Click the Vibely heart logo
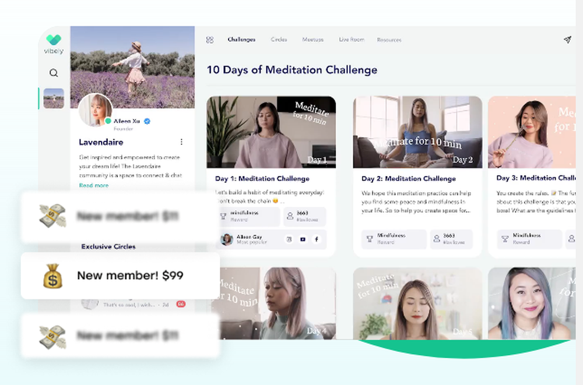 pos(54,40)
